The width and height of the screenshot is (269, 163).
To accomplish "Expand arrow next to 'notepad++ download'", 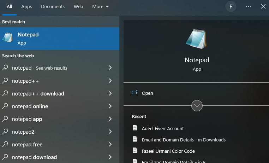I will coord(110,93).
